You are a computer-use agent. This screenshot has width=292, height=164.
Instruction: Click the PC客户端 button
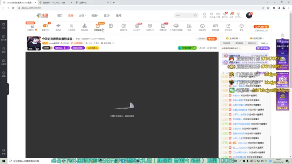pos(261,27)
